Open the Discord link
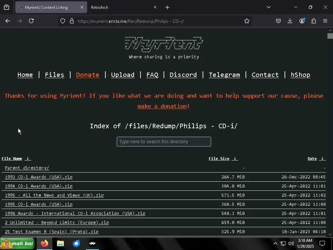This screenshot has width=333, height=250. tap(183, 75)
